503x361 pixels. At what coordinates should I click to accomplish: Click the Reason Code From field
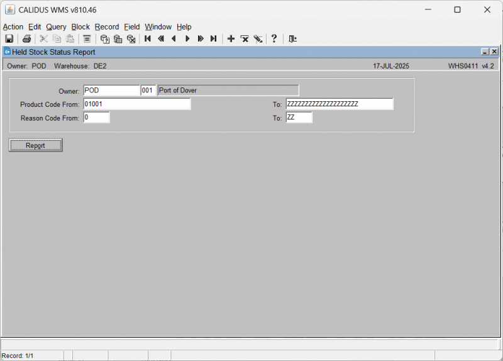point(96,118)
